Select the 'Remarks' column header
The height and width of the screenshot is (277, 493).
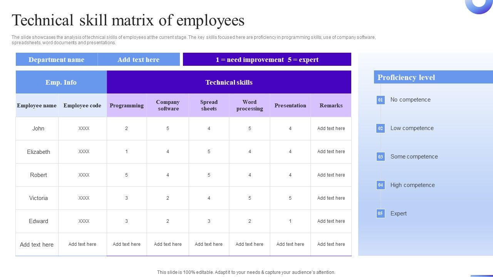pos(331,105)
